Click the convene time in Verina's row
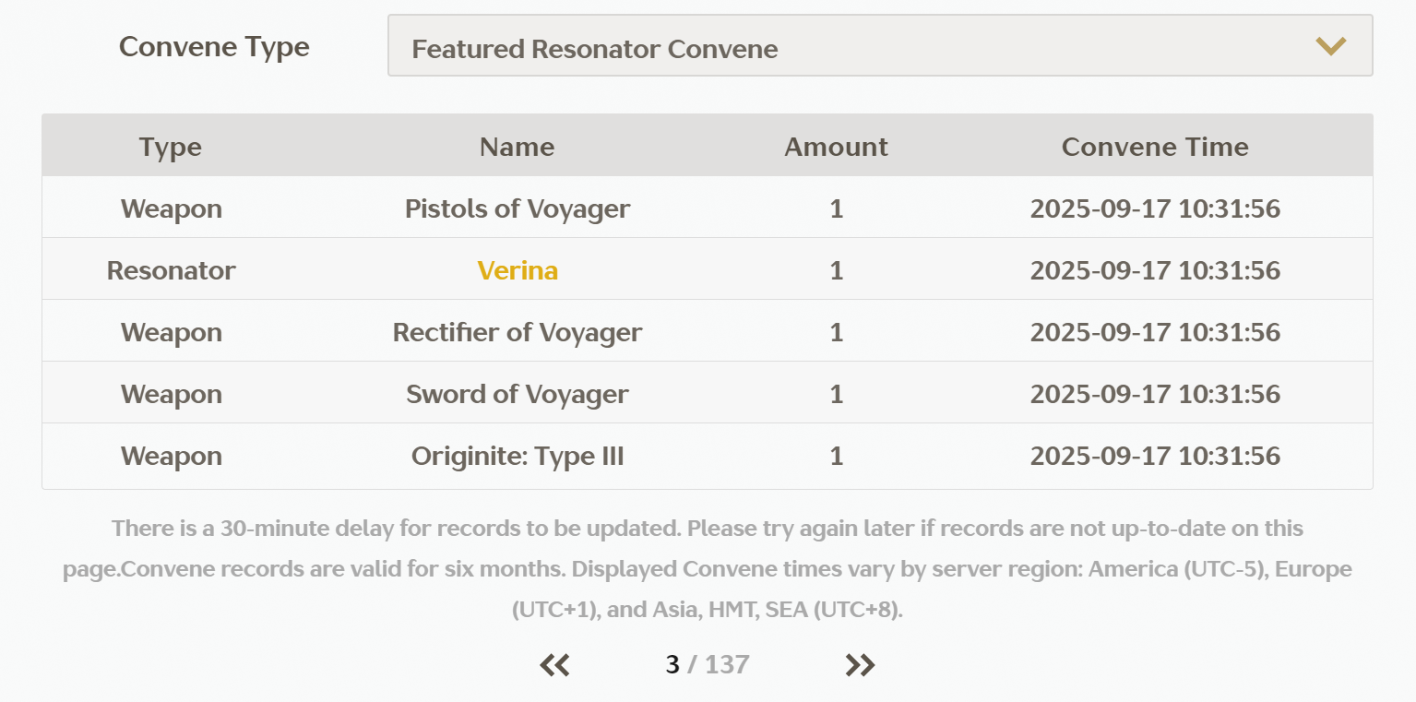This screenshot has height=702, width=1416. pyautogui.click(x=1155, y=270)
